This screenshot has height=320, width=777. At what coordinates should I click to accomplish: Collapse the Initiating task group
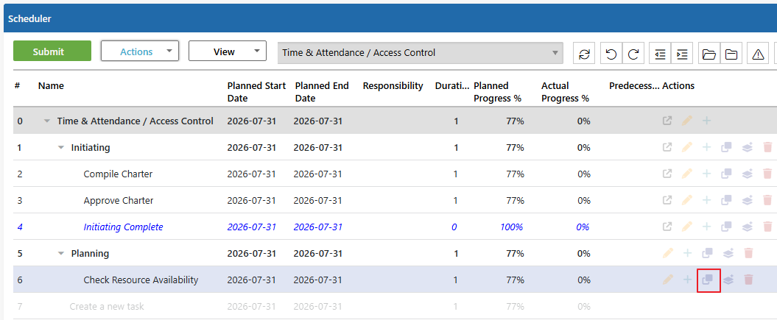61,147
